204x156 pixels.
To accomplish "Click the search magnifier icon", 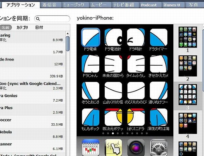I will (38, 19).
